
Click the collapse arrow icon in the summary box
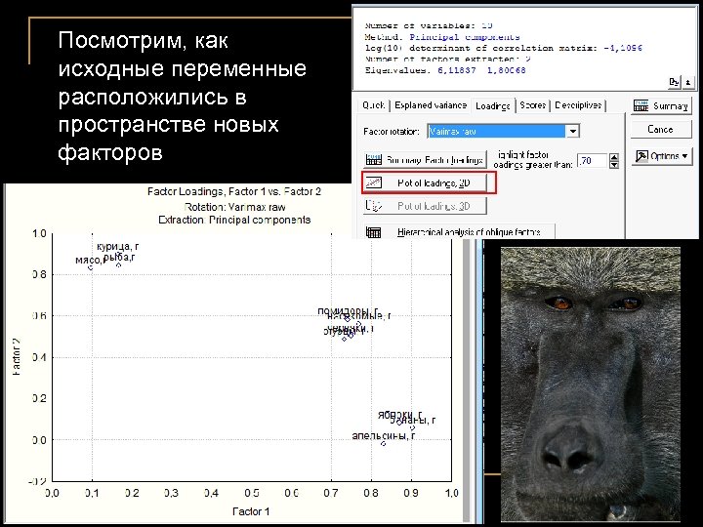pos(688,82)
